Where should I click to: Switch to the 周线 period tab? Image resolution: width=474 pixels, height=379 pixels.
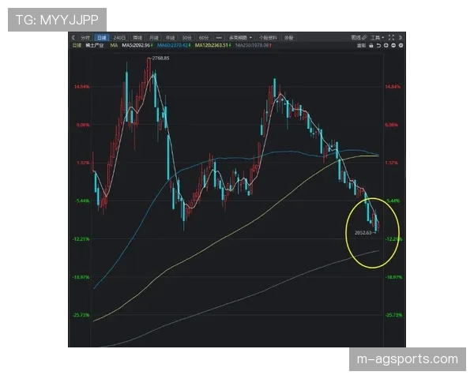pyautogui.click(x=137, y=37)
